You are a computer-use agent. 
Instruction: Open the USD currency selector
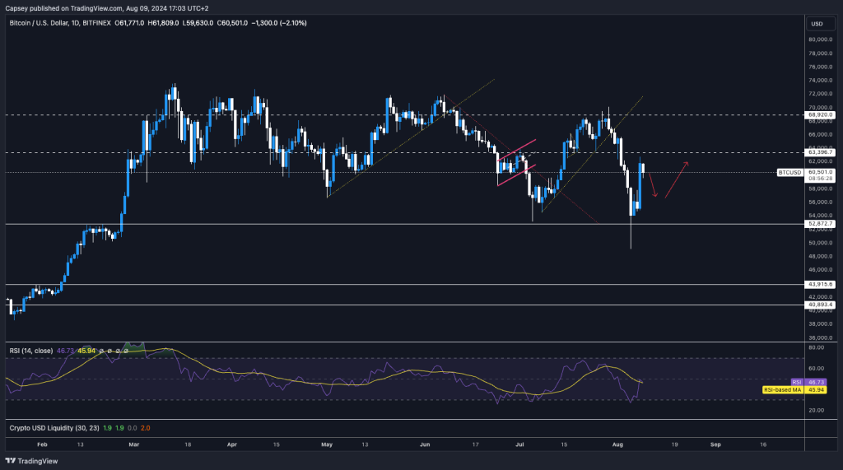817,24
